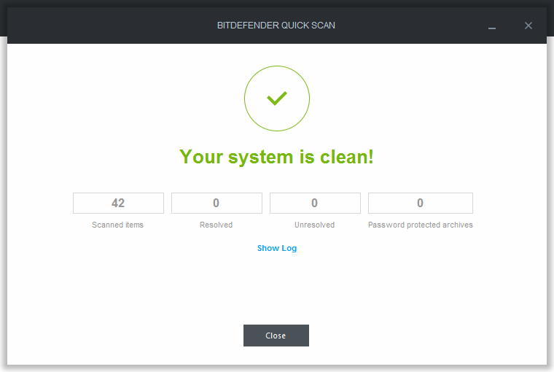Open the Show Log link

(x=277, y=248)
